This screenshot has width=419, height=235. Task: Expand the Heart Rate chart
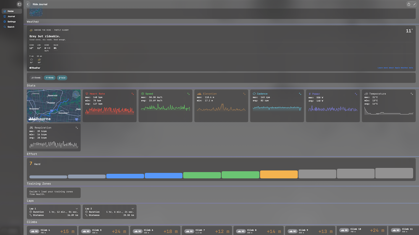click(x=133, y=94)
